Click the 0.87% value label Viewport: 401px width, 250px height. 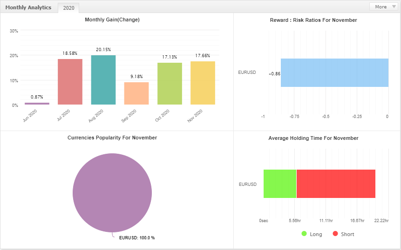37,97
